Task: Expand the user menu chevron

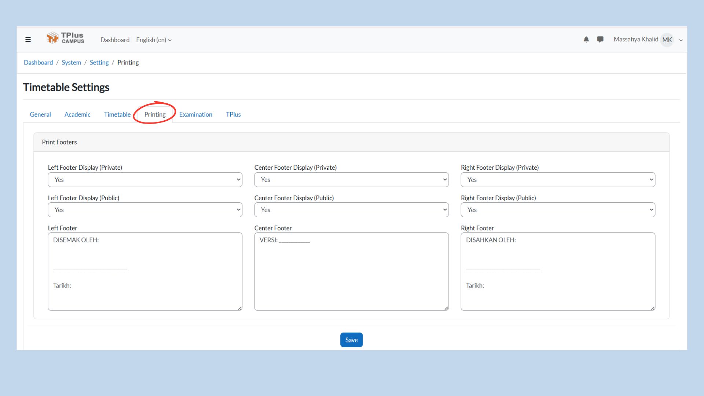Action: tap(681, 40)
